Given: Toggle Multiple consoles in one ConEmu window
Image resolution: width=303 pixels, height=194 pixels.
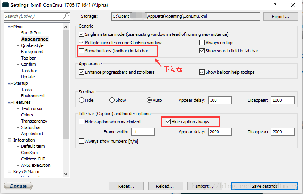Looking at the screenshot, I should (81, 43).
